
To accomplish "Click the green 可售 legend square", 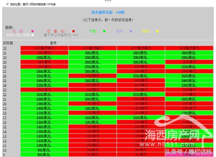I will click(104, 31).
